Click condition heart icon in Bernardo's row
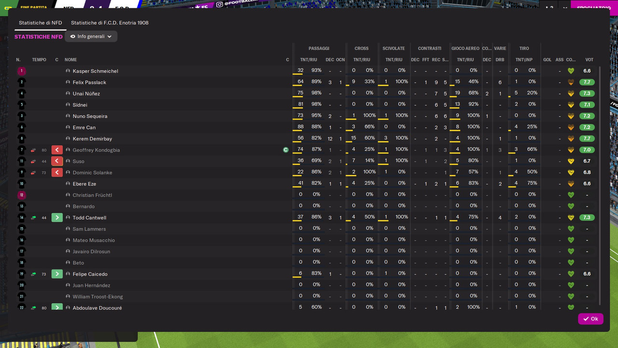This screenshot has width=618, height=348. pyautogui.click(x=571, y=206)
